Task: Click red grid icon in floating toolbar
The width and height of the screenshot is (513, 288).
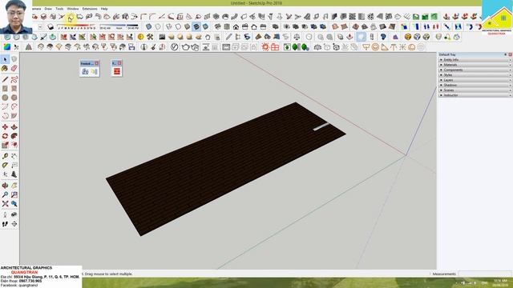Action: click(x=117, y=71)
